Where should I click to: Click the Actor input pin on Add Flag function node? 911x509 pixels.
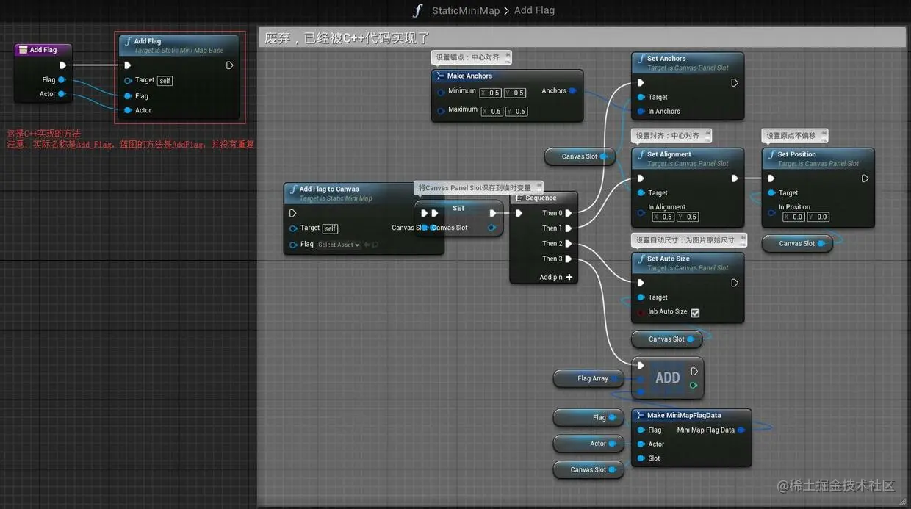coord(128,110)
